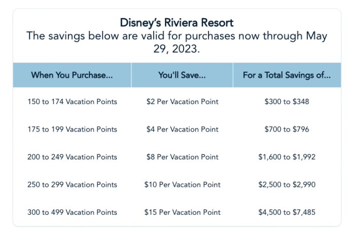The image size is (355, 234).
Task: Click the 175 to 199 Vacation Points cell
Action: tap(72, 129)
